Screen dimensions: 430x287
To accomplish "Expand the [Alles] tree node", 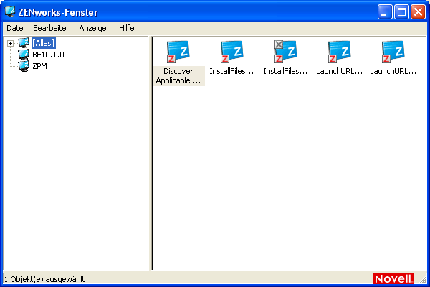I will [x=11, y=43].
